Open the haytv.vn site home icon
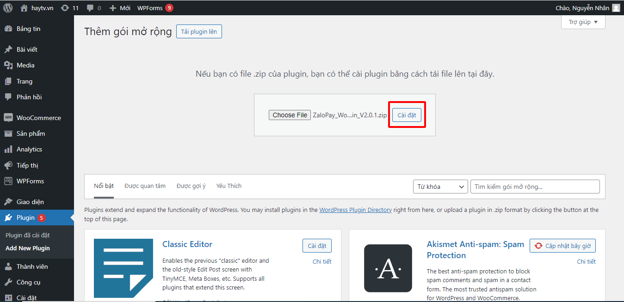 [24, 8]
